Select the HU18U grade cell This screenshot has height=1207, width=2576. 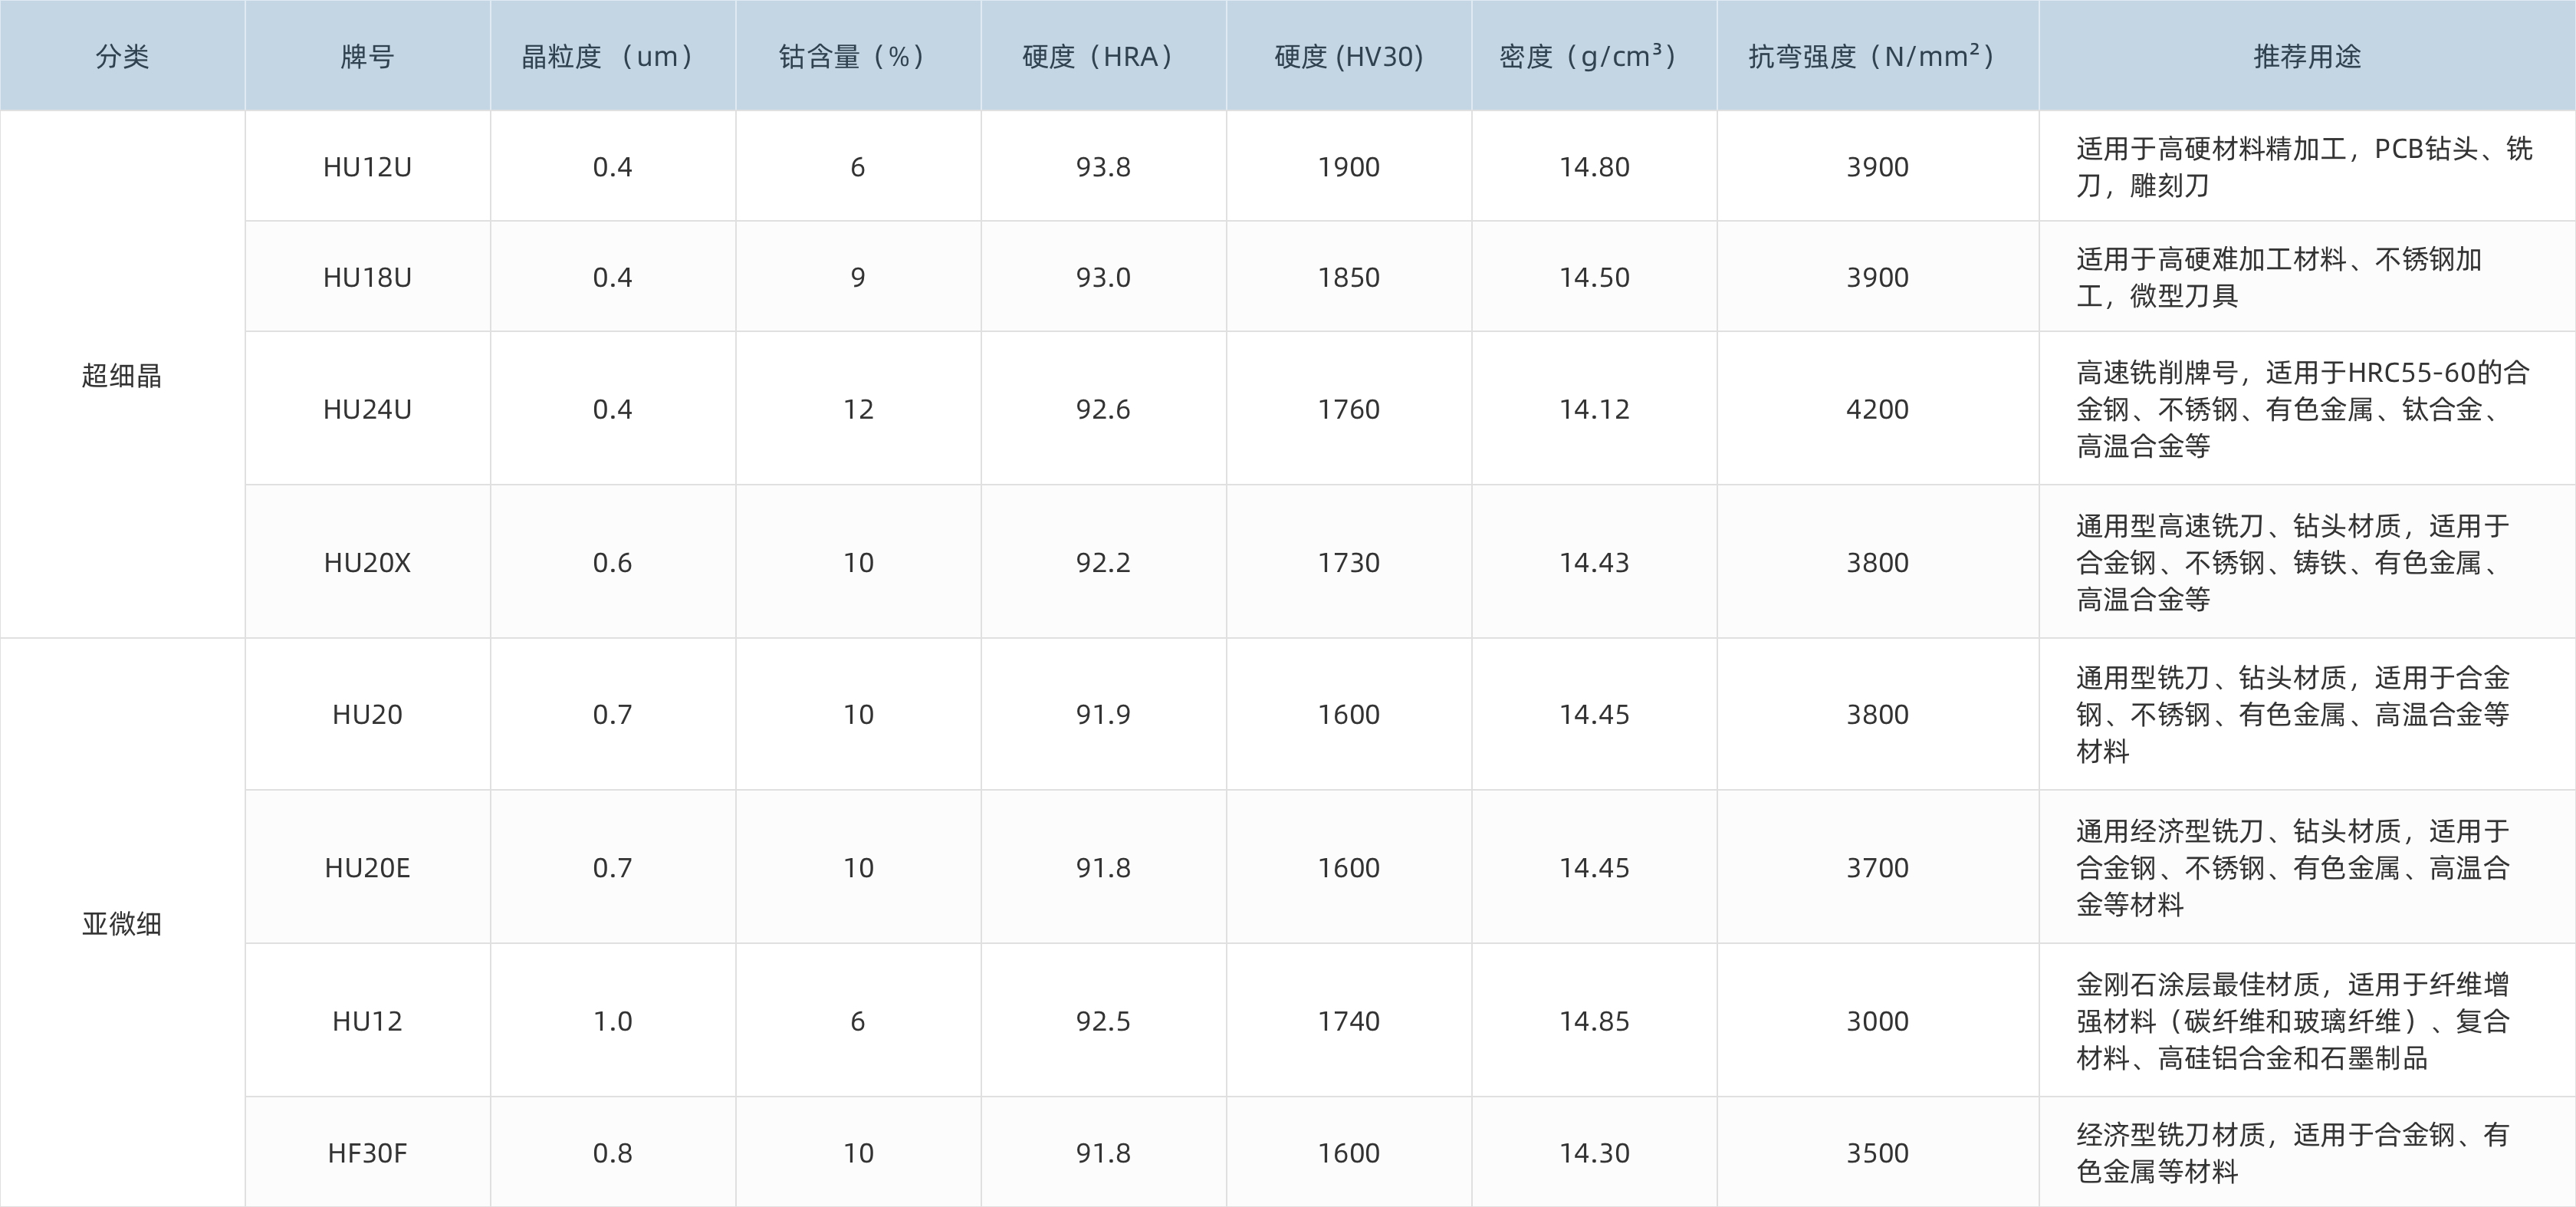pos(367,277)
